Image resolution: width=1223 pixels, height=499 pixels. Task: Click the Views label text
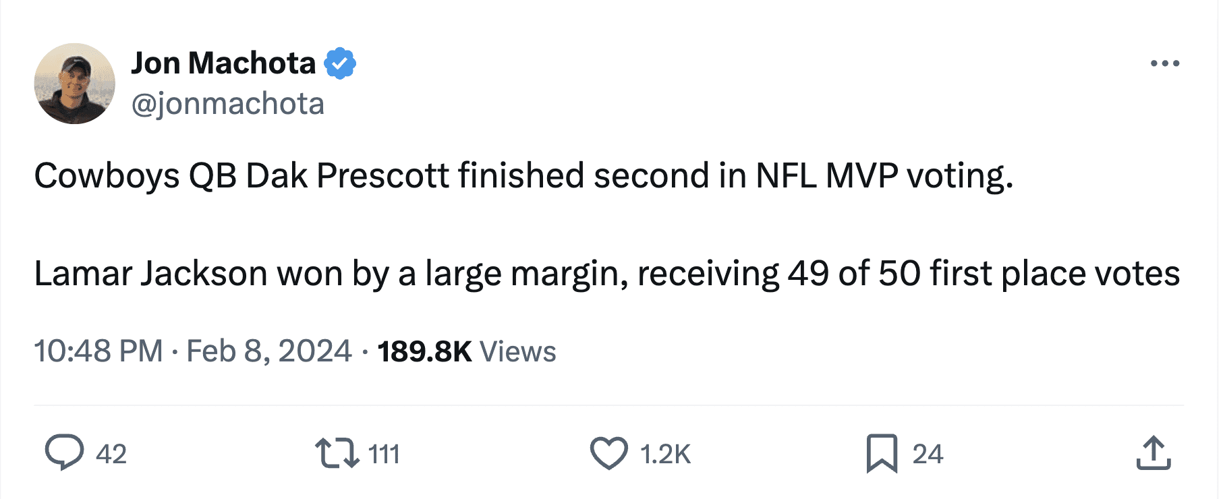coord(517,351)
